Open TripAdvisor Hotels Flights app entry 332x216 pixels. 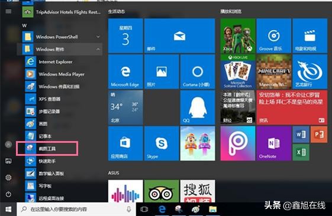coord(62,12)
